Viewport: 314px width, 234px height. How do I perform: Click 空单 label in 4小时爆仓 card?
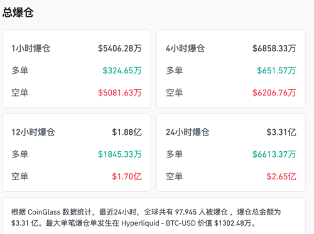pyautogui.click(x=174, y=93)
